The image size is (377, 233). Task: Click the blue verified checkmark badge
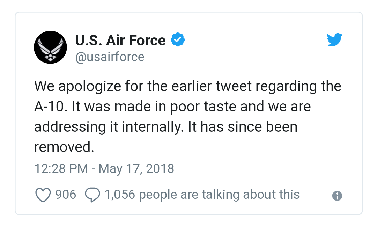click(178, 40)
